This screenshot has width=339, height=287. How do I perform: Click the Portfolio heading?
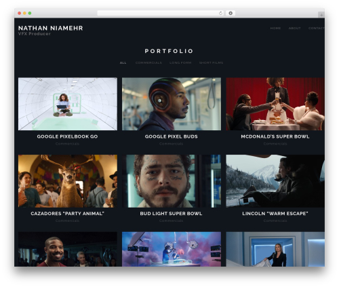[169, 51]
